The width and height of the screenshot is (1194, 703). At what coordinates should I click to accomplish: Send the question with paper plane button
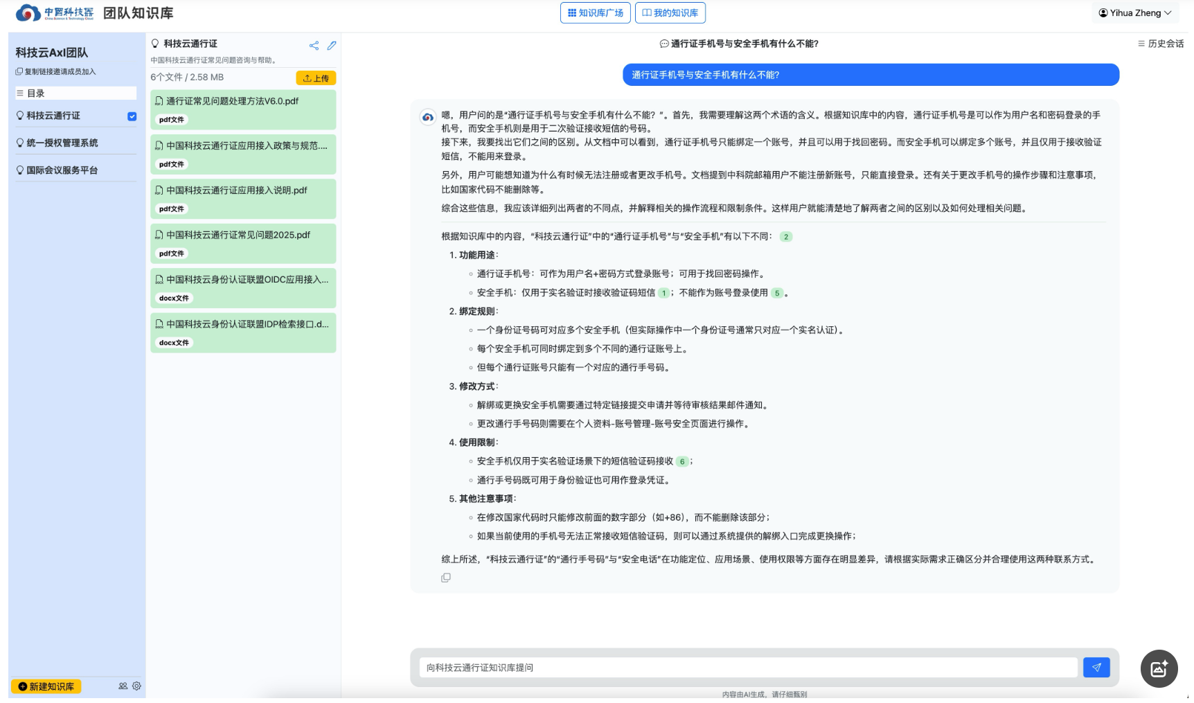point(1096,668)
